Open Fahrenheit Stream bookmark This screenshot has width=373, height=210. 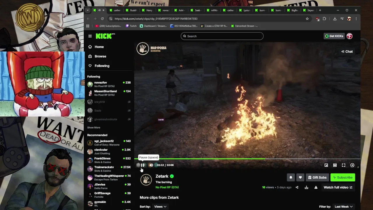[x=244, y=26]
